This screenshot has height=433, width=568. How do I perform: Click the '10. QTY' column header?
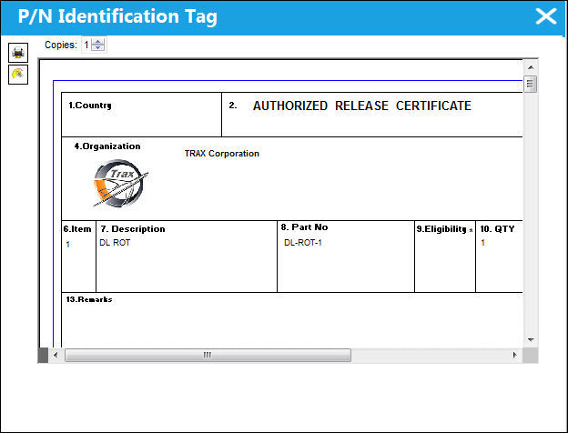click(497, 229)
